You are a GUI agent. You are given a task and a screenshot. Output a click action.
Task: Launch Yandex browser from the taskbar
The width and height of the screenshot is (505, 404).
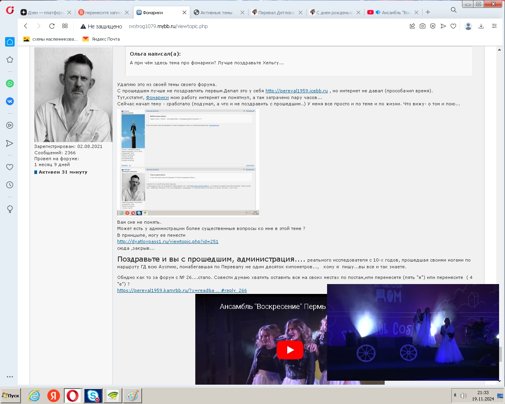pos(54,395)
